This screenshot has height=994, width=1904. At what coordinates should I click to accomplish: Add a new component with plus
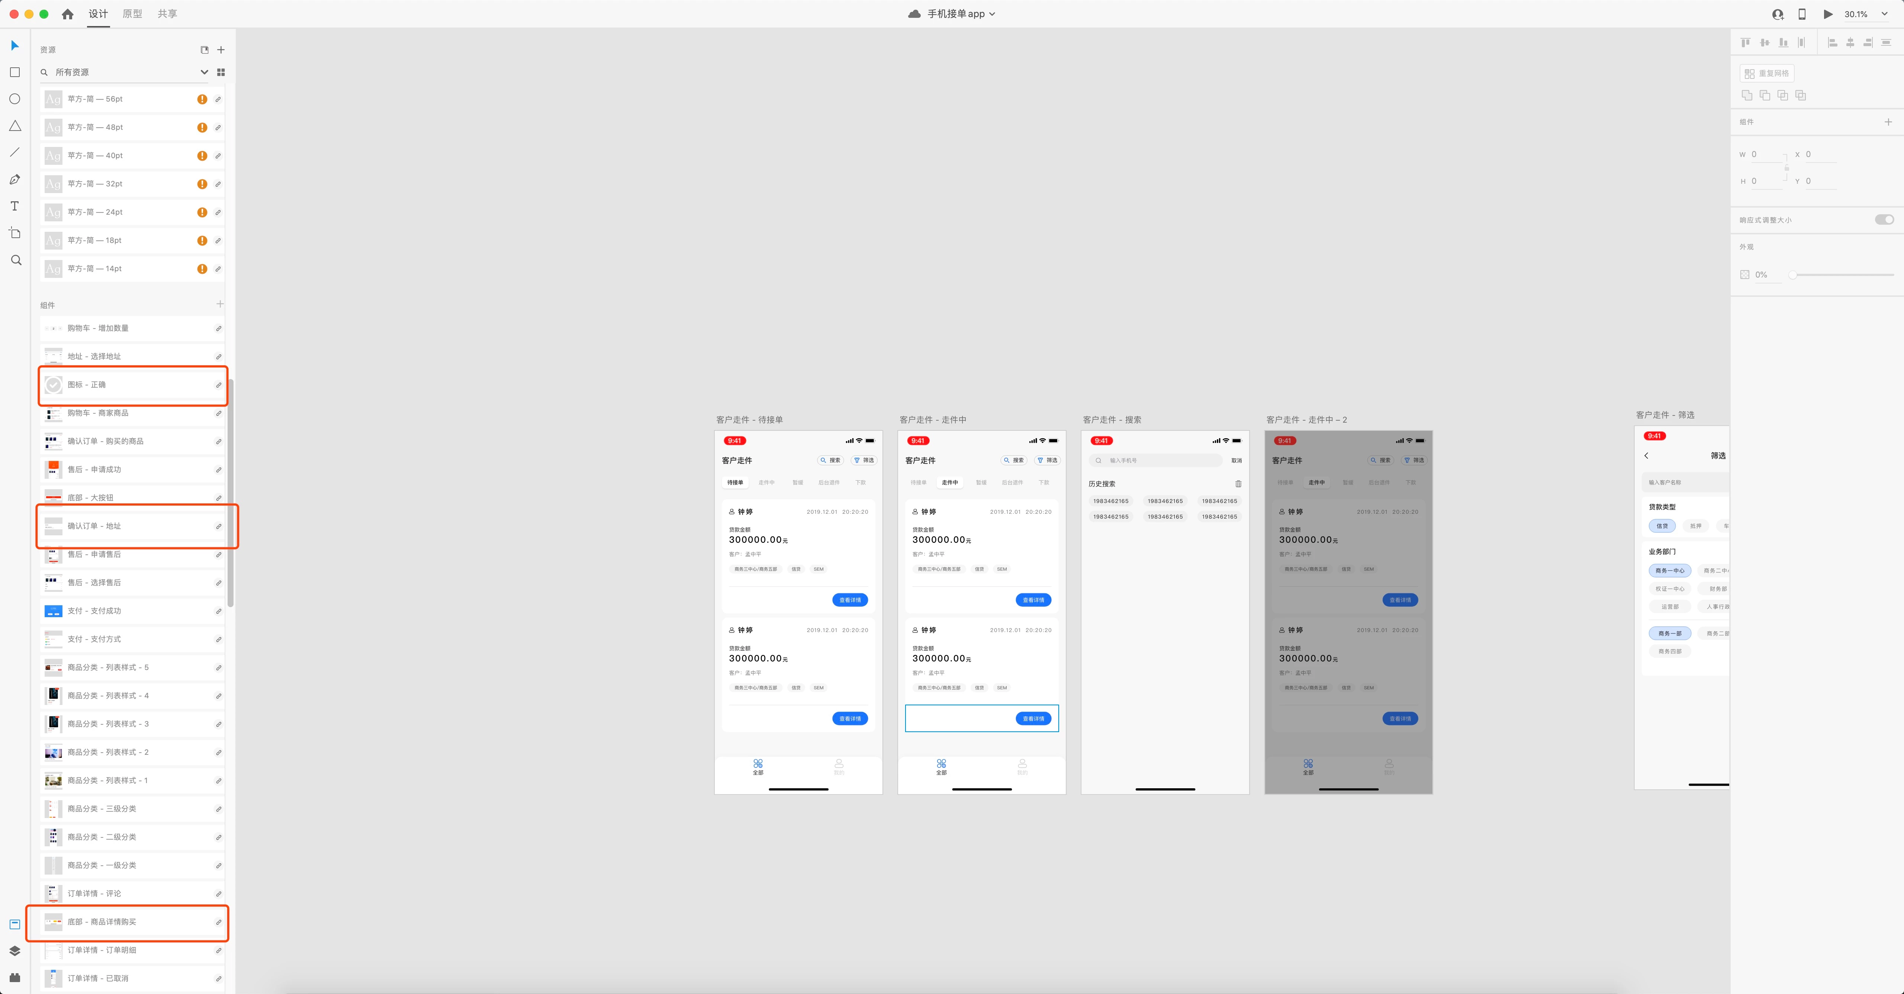click(219, 304)
